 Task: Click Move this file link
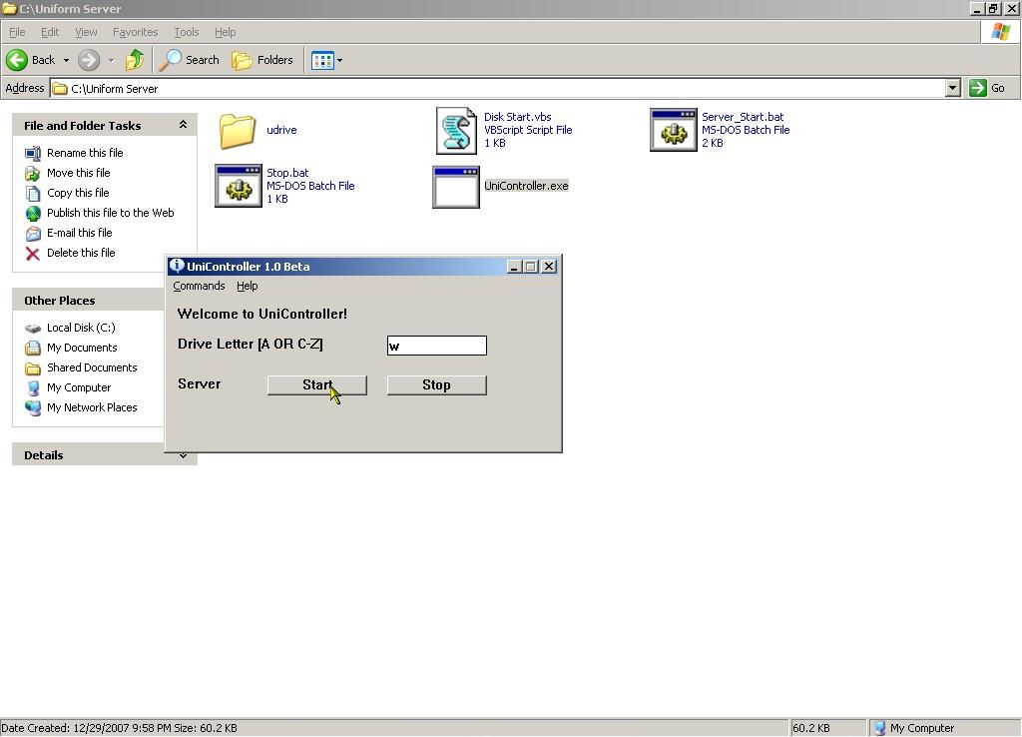click(x=78, y=173)
